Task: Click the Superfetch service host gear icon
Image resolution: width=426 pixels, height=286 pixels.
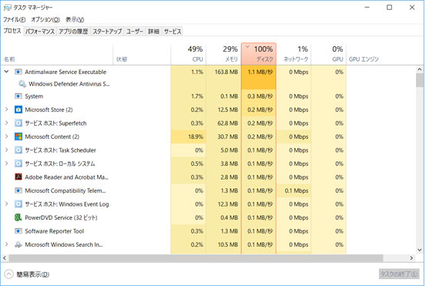Action: (18, 123)
